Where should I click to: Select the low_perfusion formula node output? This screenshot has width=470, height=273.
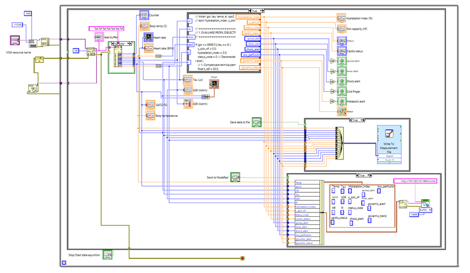click(x=251, y=55)
